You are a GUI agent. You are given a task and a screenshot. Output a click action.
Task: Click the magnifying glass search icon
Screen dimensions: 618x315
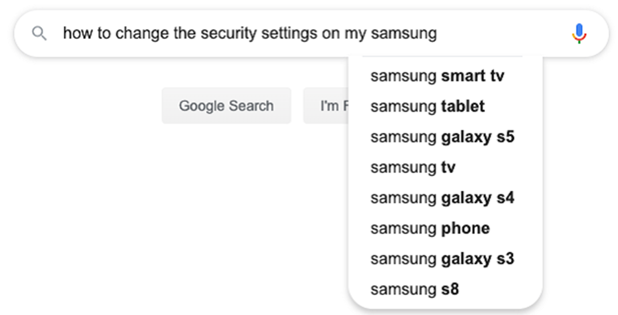tap(39, 34)
